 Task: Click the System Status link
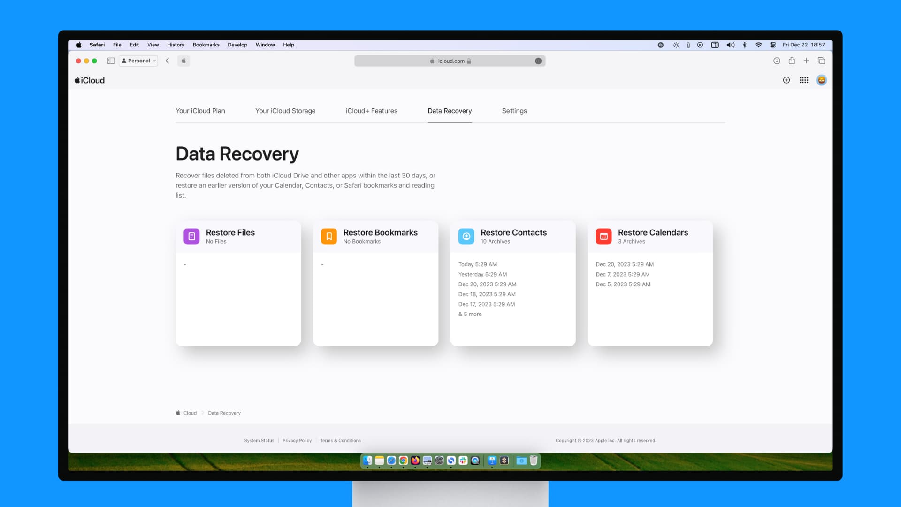(259, 440)
